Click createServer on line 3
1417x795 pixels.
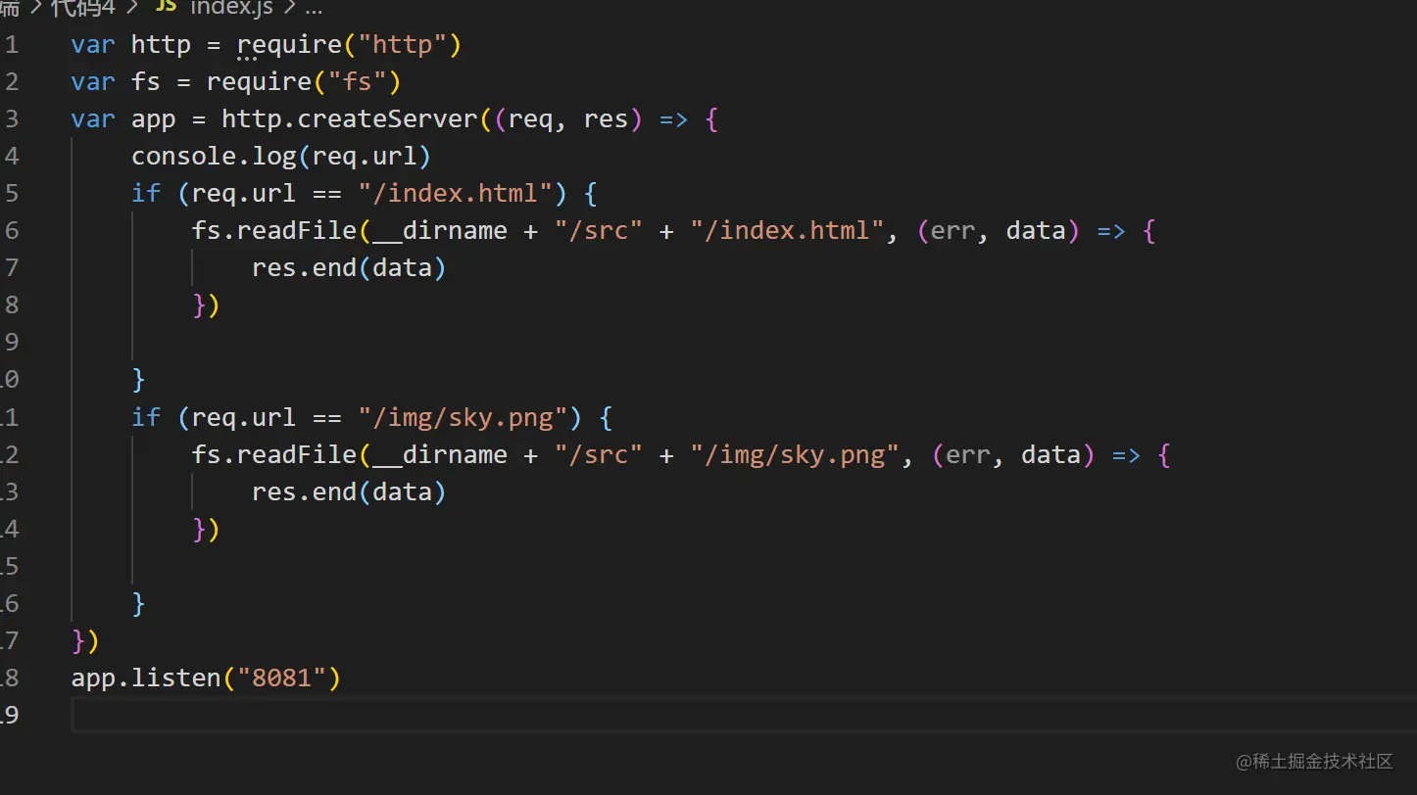387,119
